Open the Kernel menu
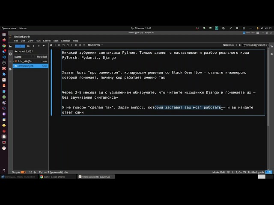This screenshot has height=205, width=274. pyautogui.click(x=47, y=41)
